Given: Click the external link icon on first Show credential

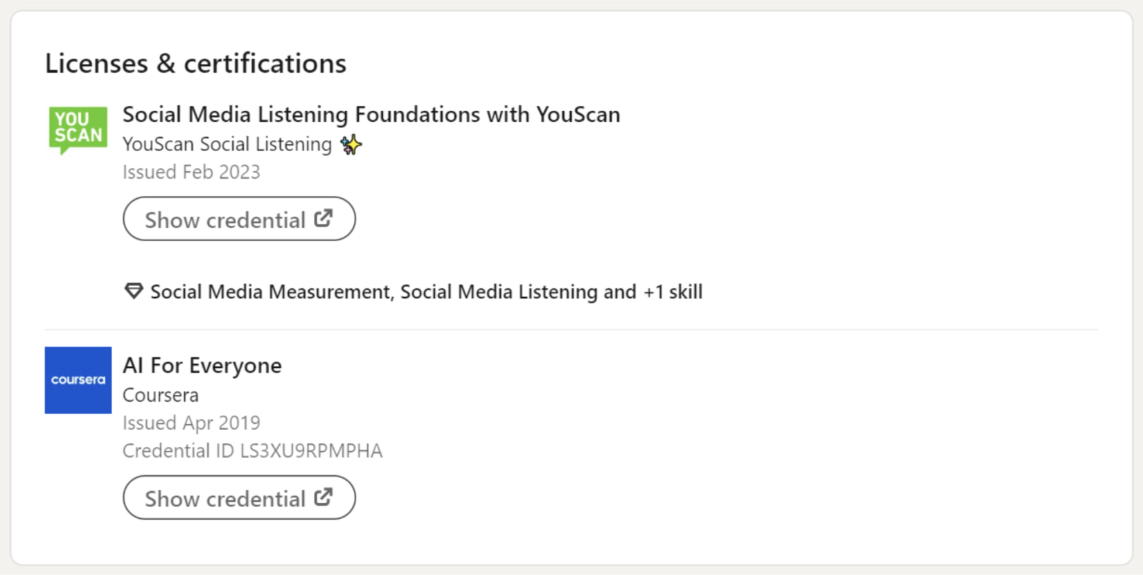Looking at the screenshot, I should (323, 218).
